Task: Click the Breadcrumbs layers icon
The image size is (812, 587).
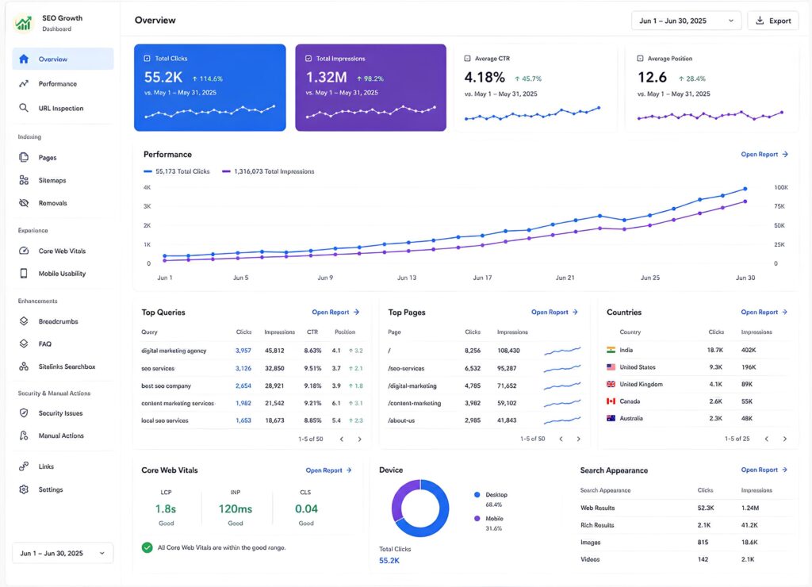Action: pos(24,321)
